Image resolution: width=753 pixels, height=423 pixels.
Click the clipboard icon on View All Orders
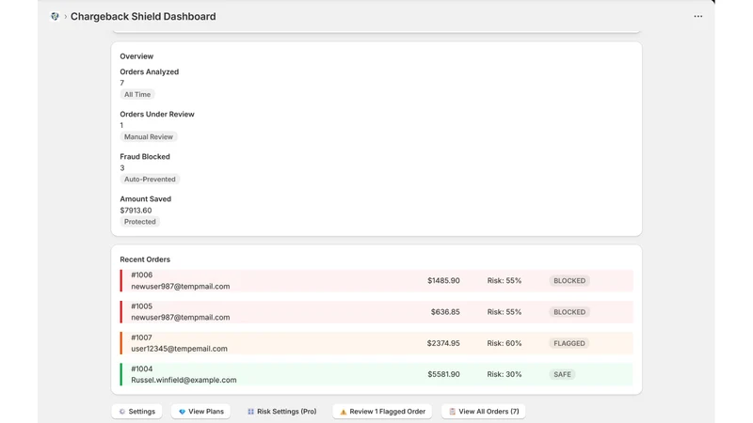452,412
